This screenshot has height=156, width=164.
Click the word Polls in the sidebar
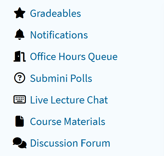[81, 78]
